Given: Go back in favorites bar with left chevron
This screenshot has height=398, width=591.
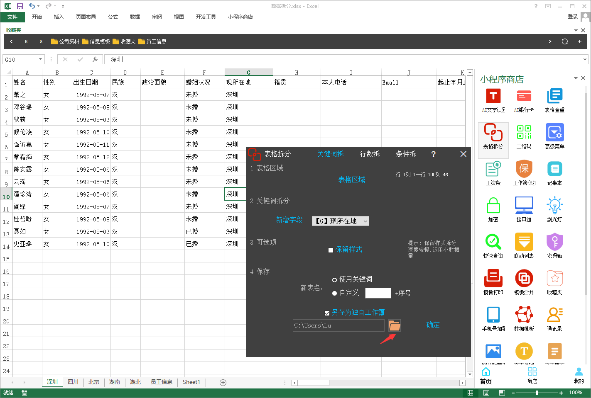Looking at the screenshot, I should click(x=11, y=41).
